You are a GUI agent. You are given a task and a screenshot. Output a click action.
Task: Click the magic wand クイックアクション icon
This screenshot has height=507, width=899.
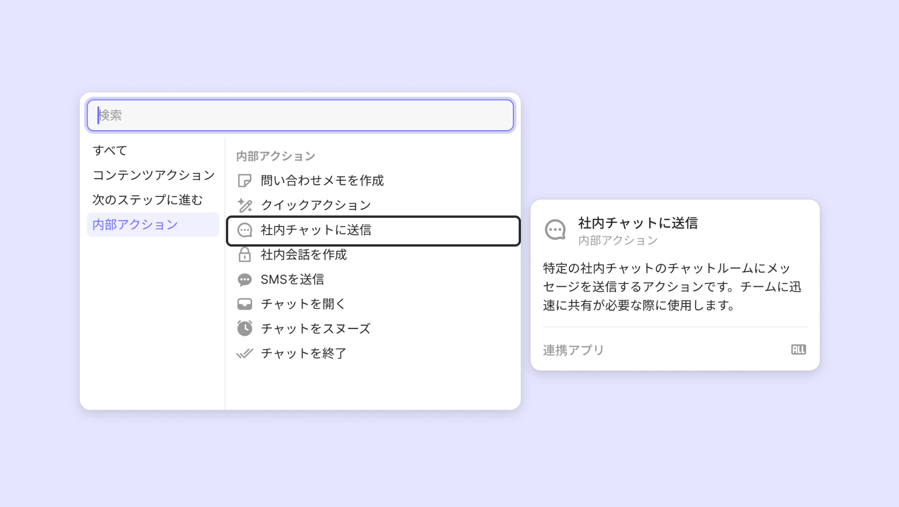coord(245,206)
